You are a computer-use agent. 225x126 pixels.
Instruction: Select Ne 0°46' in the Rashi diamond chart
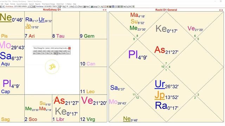(130, 119)
